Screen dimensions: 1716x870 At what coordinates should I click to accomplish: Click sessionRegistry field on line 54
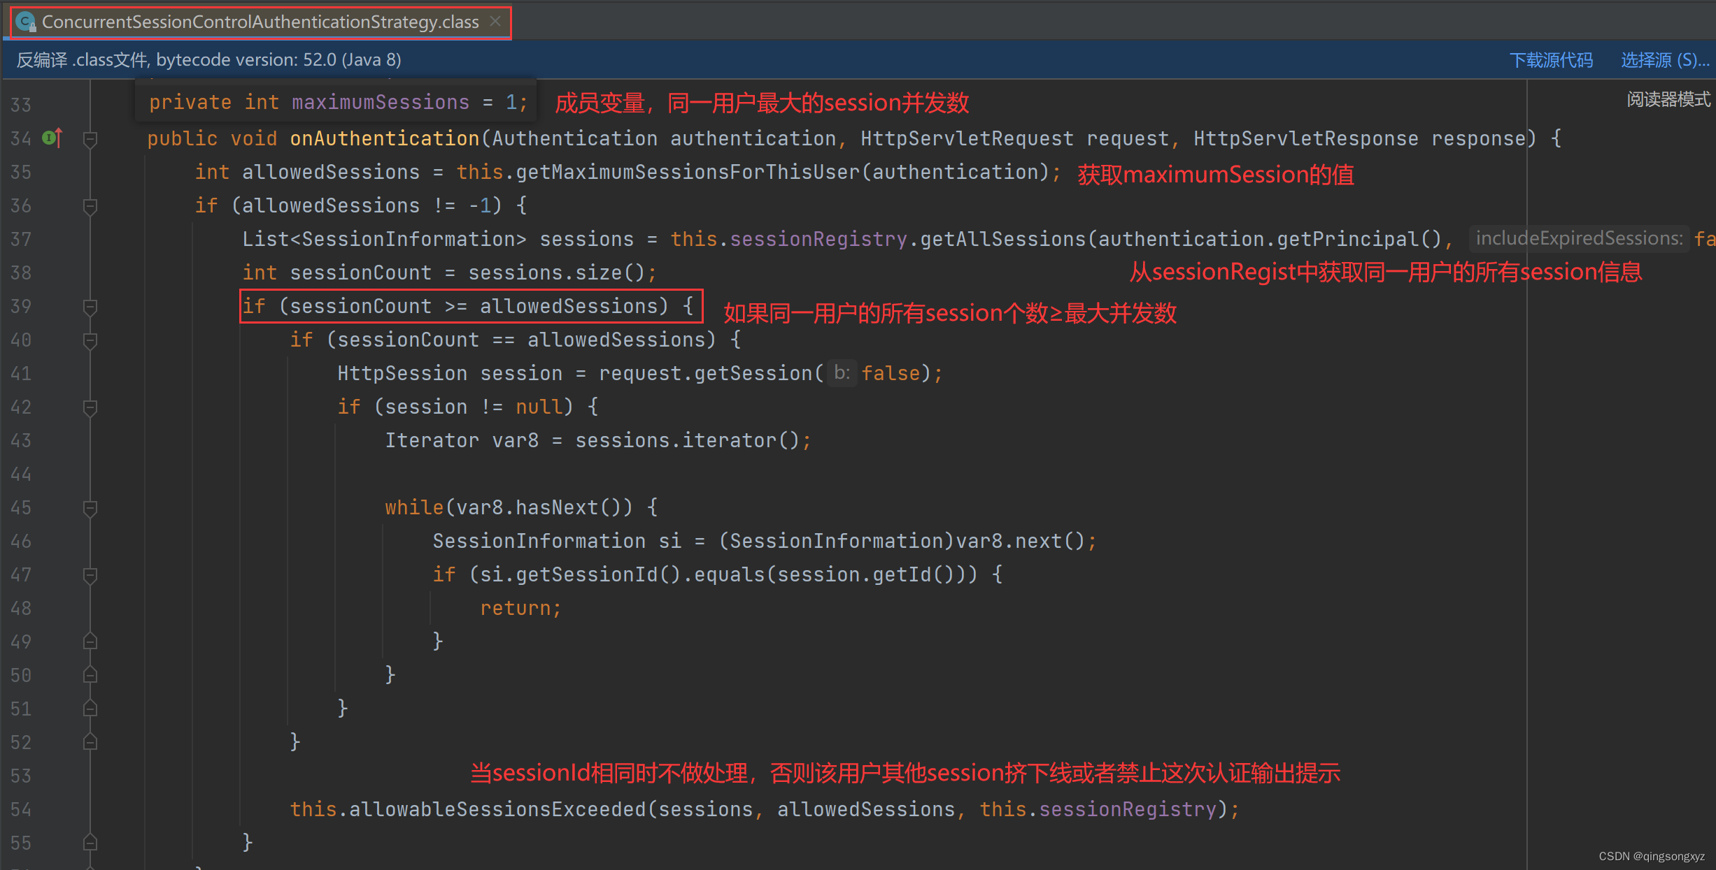[x=1128, y=809]
